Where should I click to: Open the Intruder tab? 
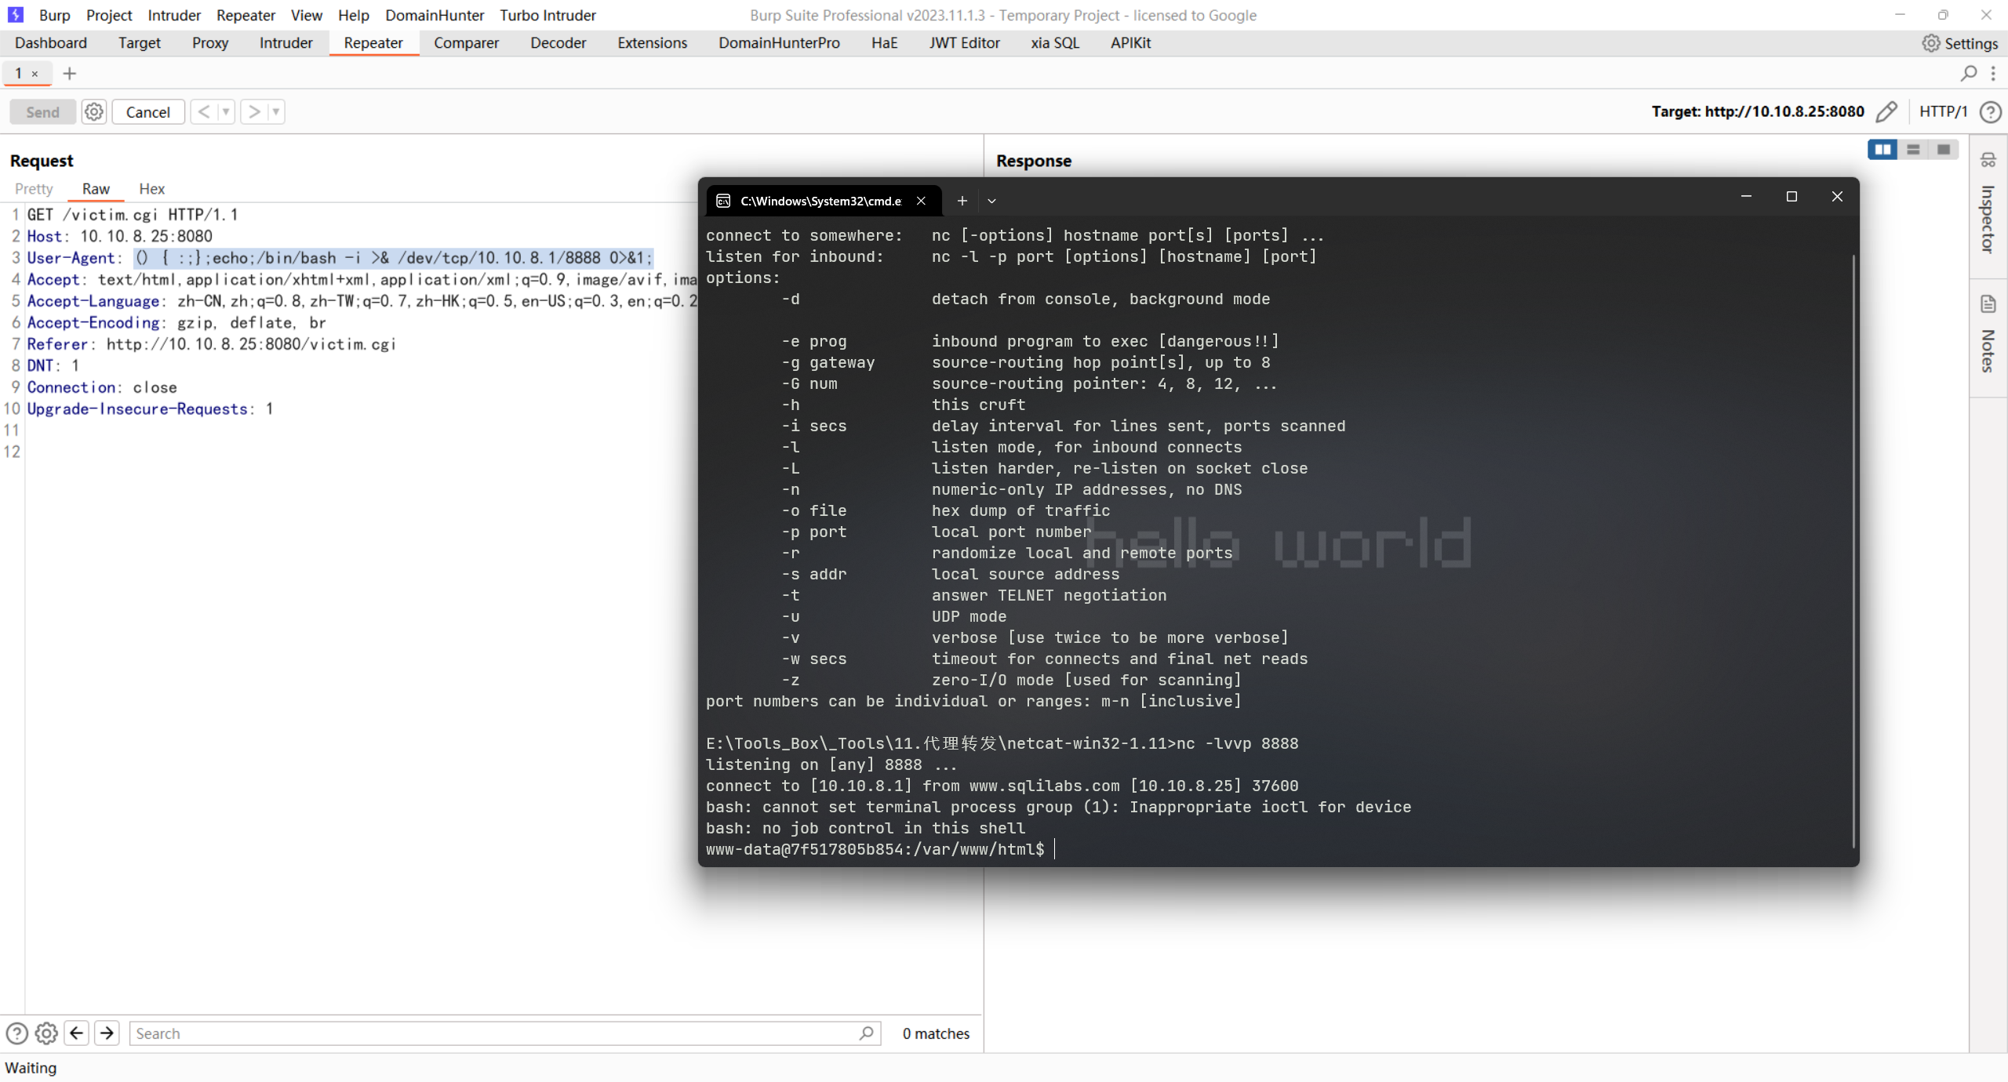[x=286, y=43]
